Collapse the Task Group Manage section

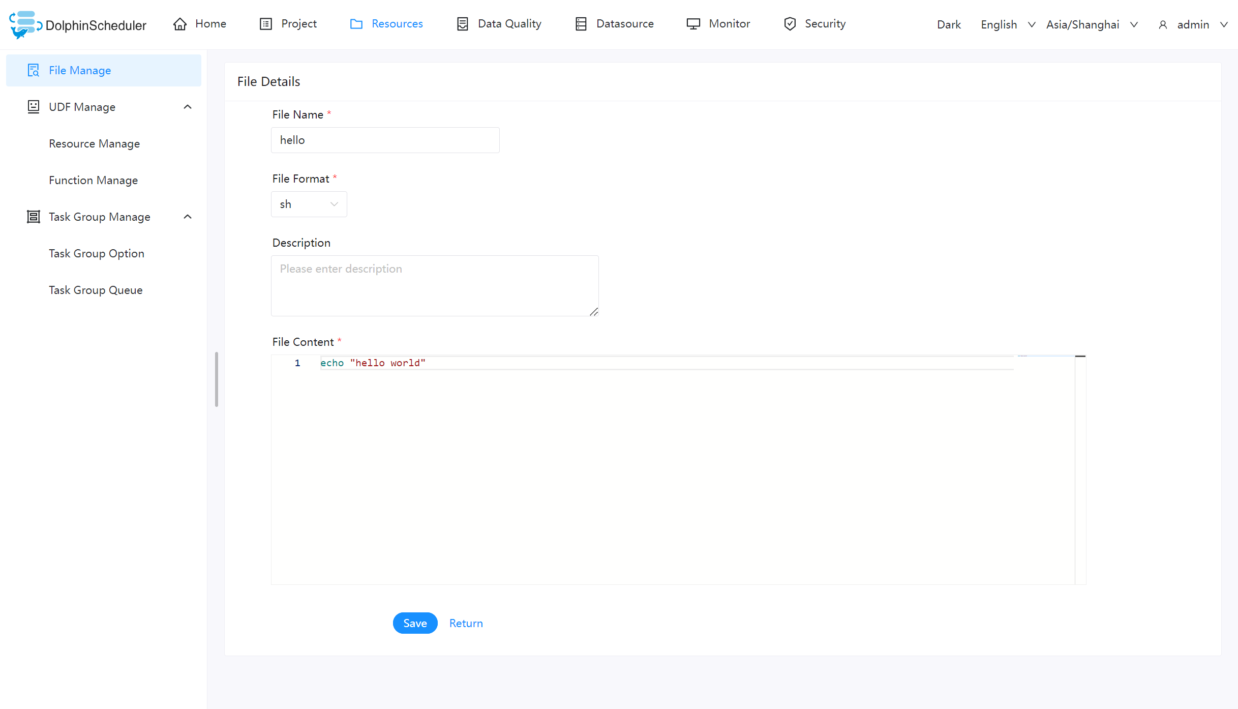pyautogui.click(x=189, y=216)
